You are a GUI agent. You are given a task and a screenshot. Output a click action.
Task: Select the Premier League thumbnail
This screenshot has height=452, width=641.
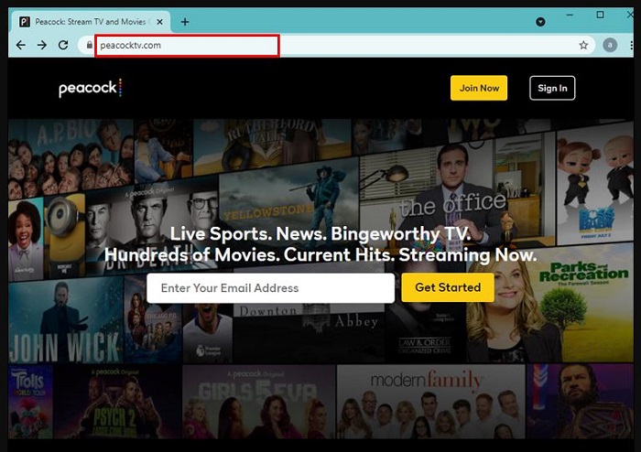tap(208, 333)
